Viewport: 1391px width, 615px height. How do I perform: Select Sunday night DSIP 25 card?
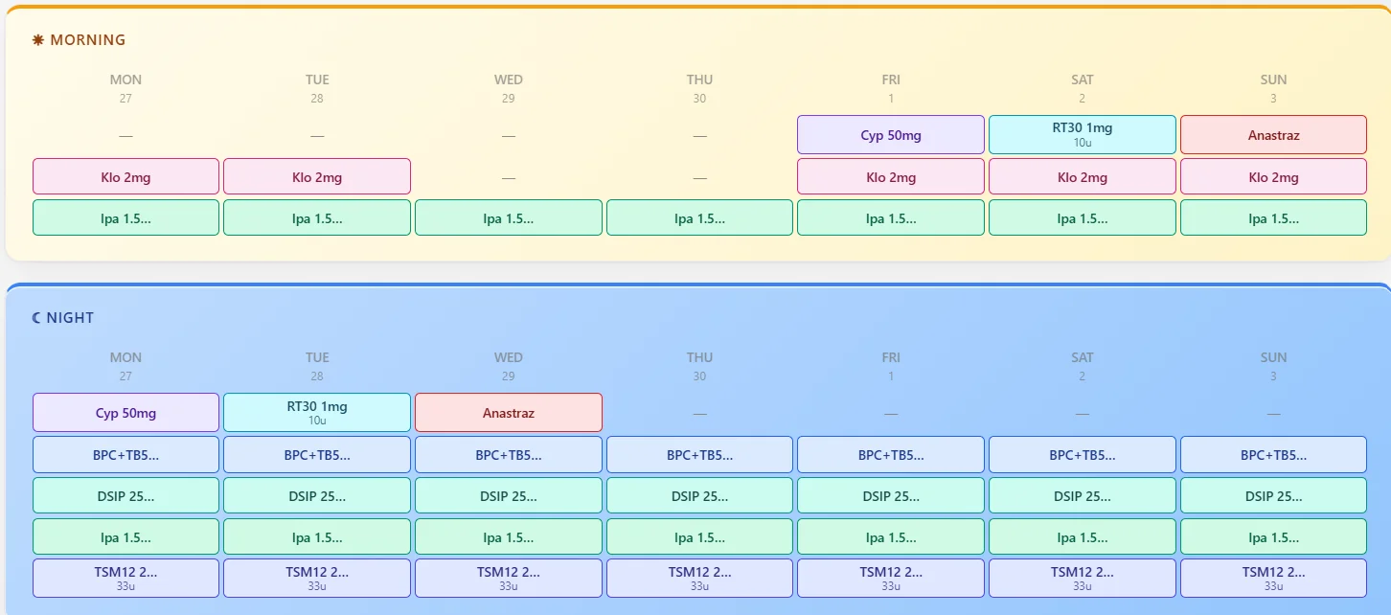[1274, 496]
